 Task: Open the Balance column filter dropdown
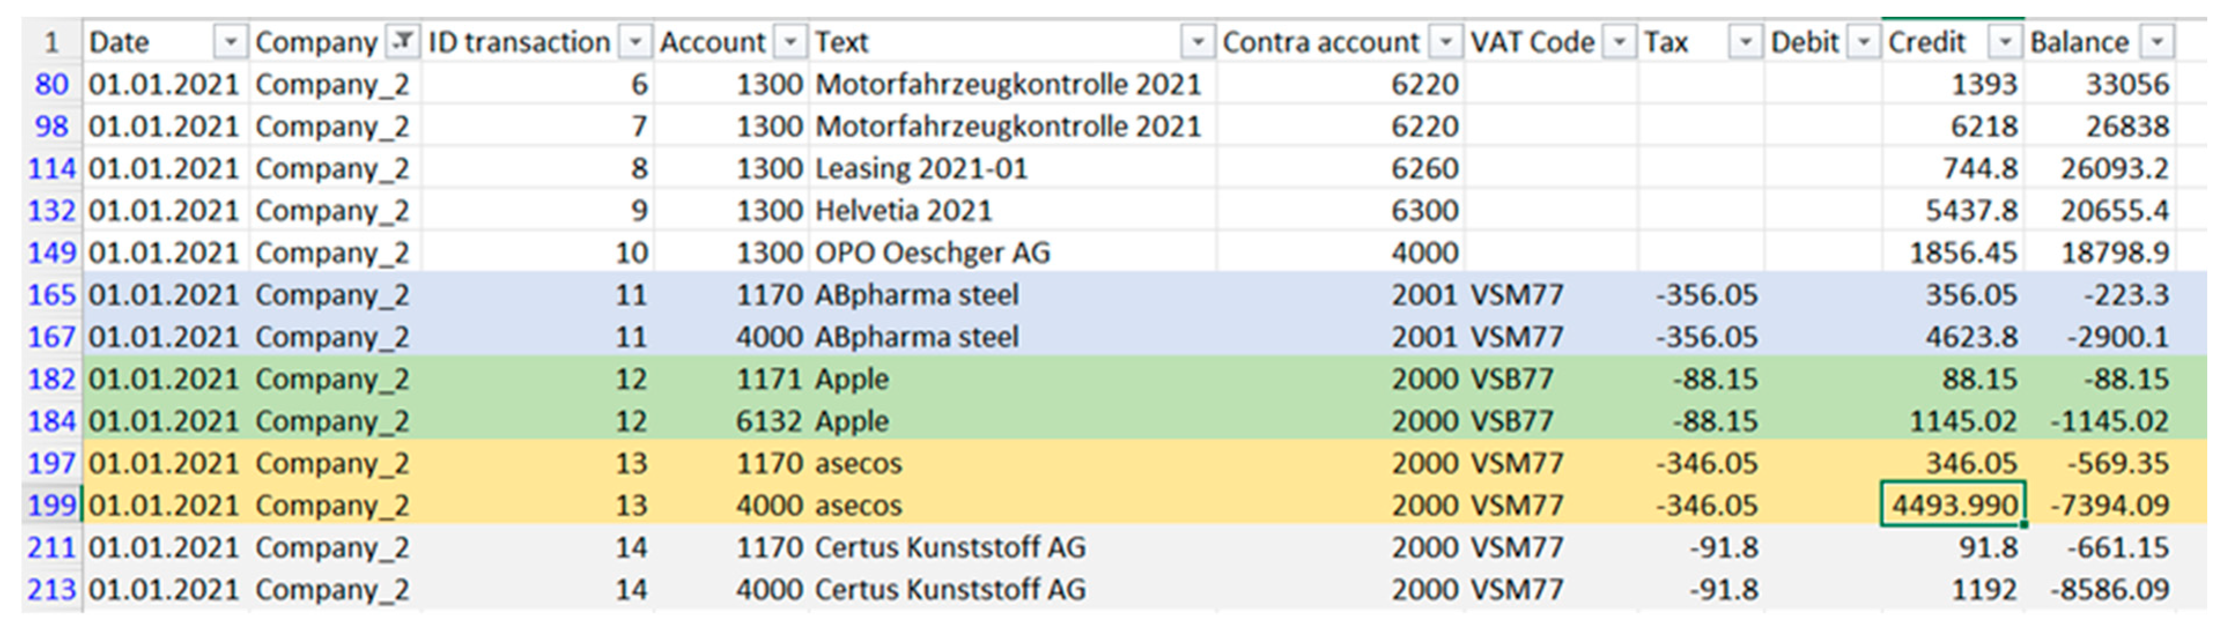(x=2157, y=42)
